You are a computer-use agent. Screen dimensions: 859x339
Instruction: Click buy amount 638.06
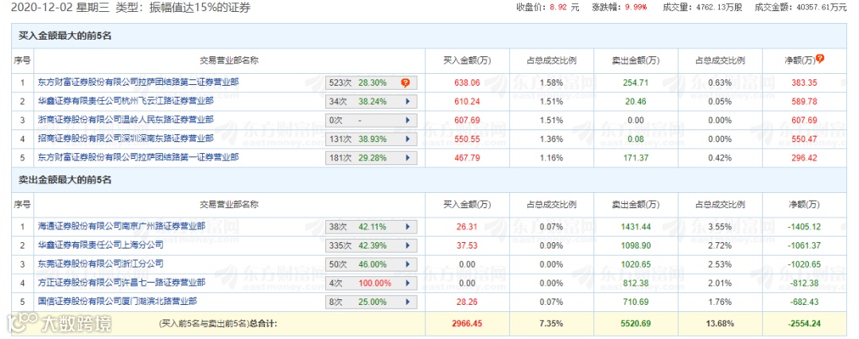[468, 83]
